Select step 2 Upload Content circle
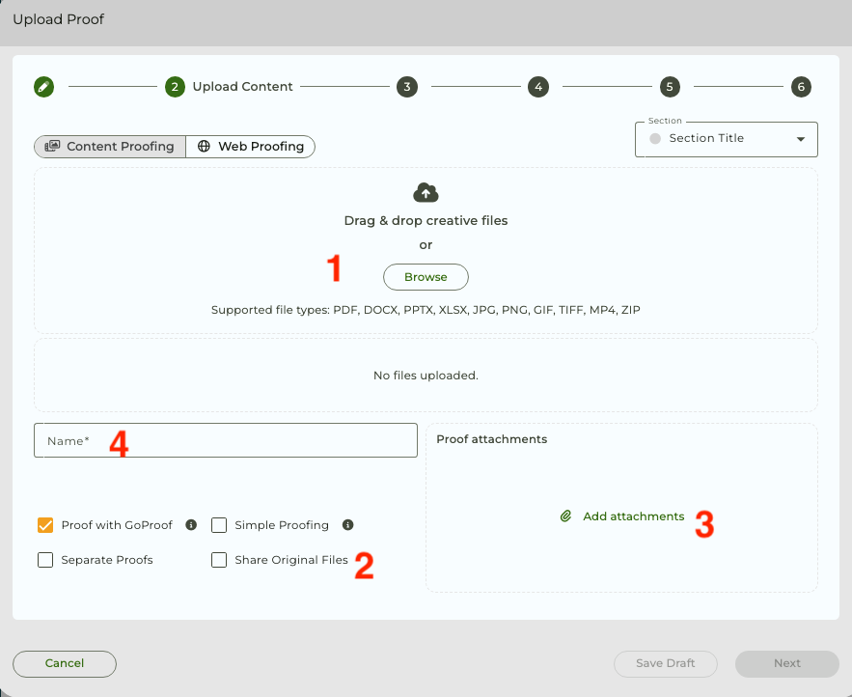Screen dimensions: 852x697 coord(175,87)
